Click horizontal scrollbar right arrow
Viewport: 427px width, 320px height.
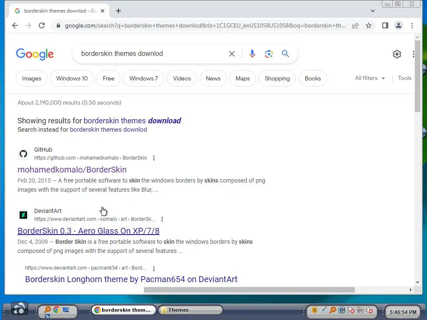[x=411, y=290]
